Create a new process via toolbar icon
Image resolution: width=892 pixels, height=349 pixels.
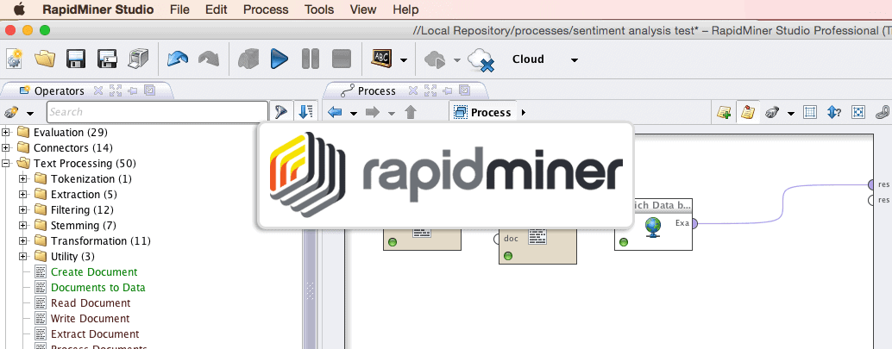14,59
